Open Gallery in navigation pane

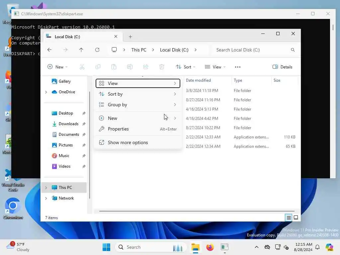pyautogui.click(x=64, y=81)
